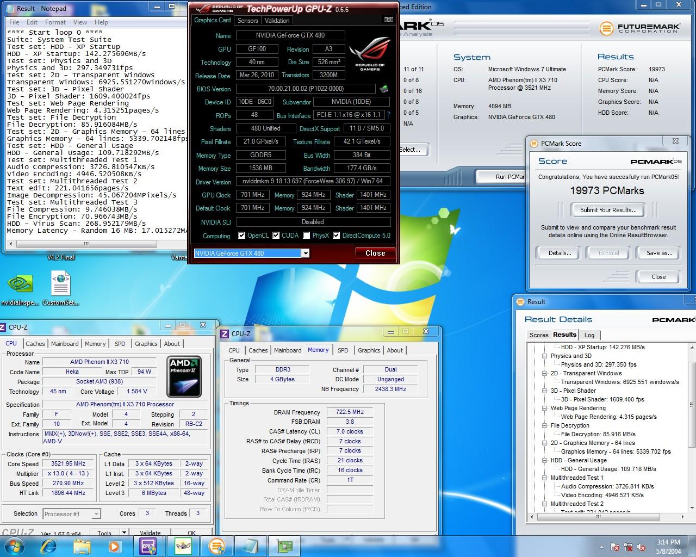
Task: Switch to the GPU-Z Validation tab
Action: click(x=277, y=21)
